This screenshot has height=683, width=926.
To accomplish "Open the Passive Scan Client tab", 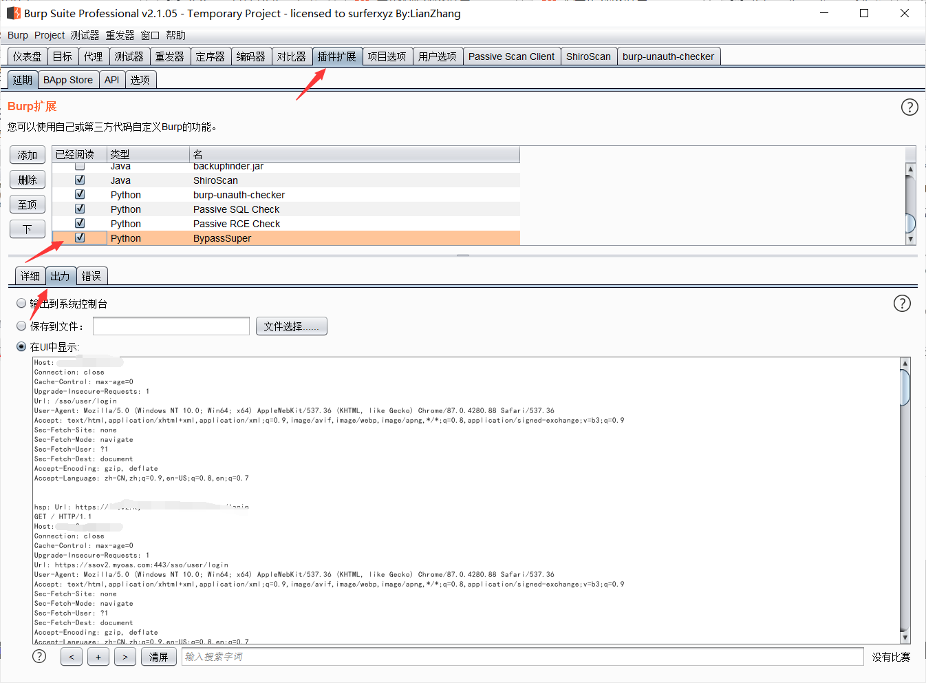I will (x=511, y=56).
